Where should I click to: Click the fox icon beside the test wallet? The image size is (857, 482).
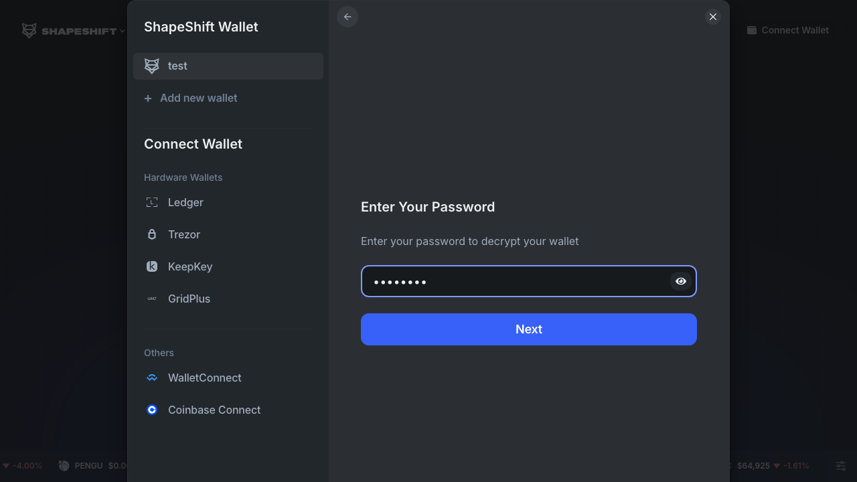151,66
